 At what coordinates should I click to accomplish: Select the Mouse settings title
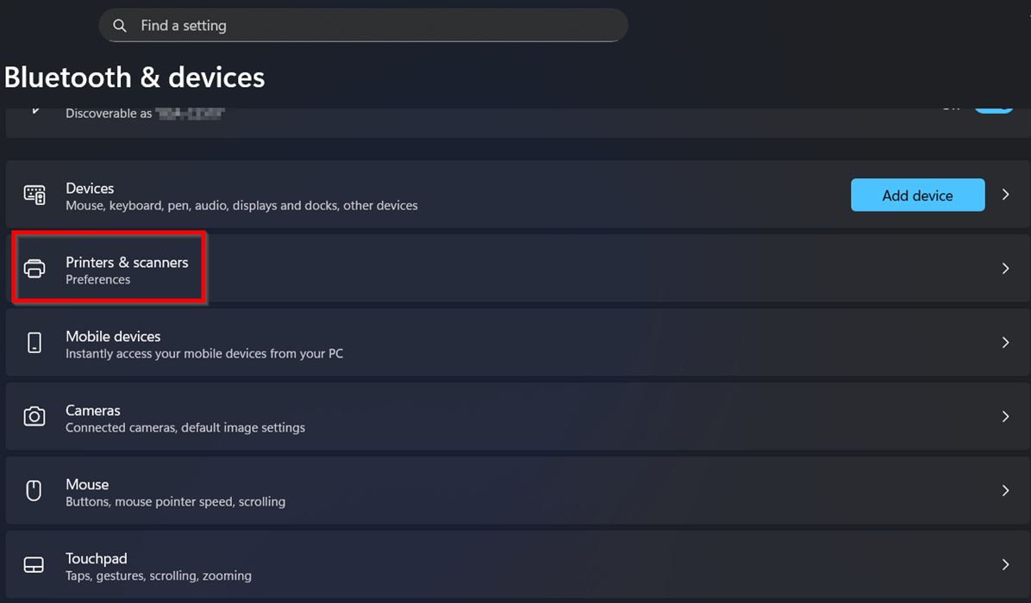[87, 484]
